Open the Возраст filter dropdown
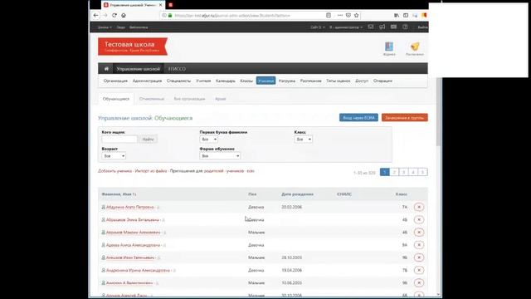The width and height of the screenshot is (531, 299). pyautogui.click(x=114, y=156)
